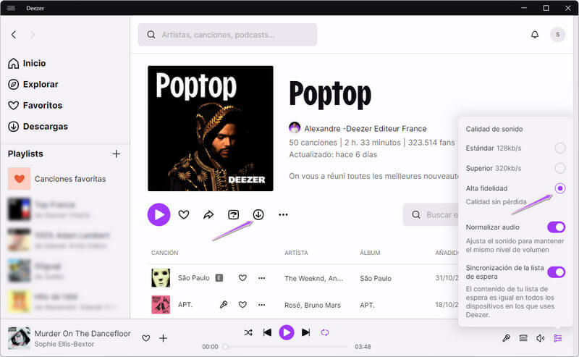Select Estándar 128kb/s quality
Image resolution: width=579 pixels, height=357 pixels.
pyautogui.click(x=559, y=148)
